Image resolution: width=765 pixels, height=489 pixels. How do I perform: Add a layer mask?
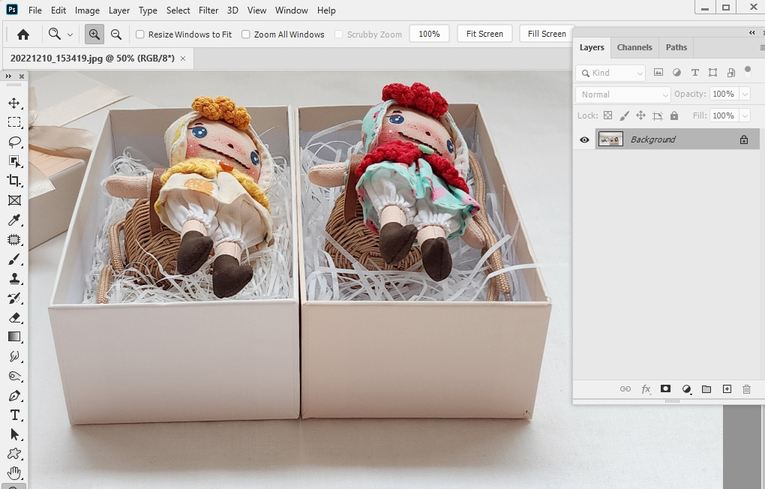tap(665, 389)
